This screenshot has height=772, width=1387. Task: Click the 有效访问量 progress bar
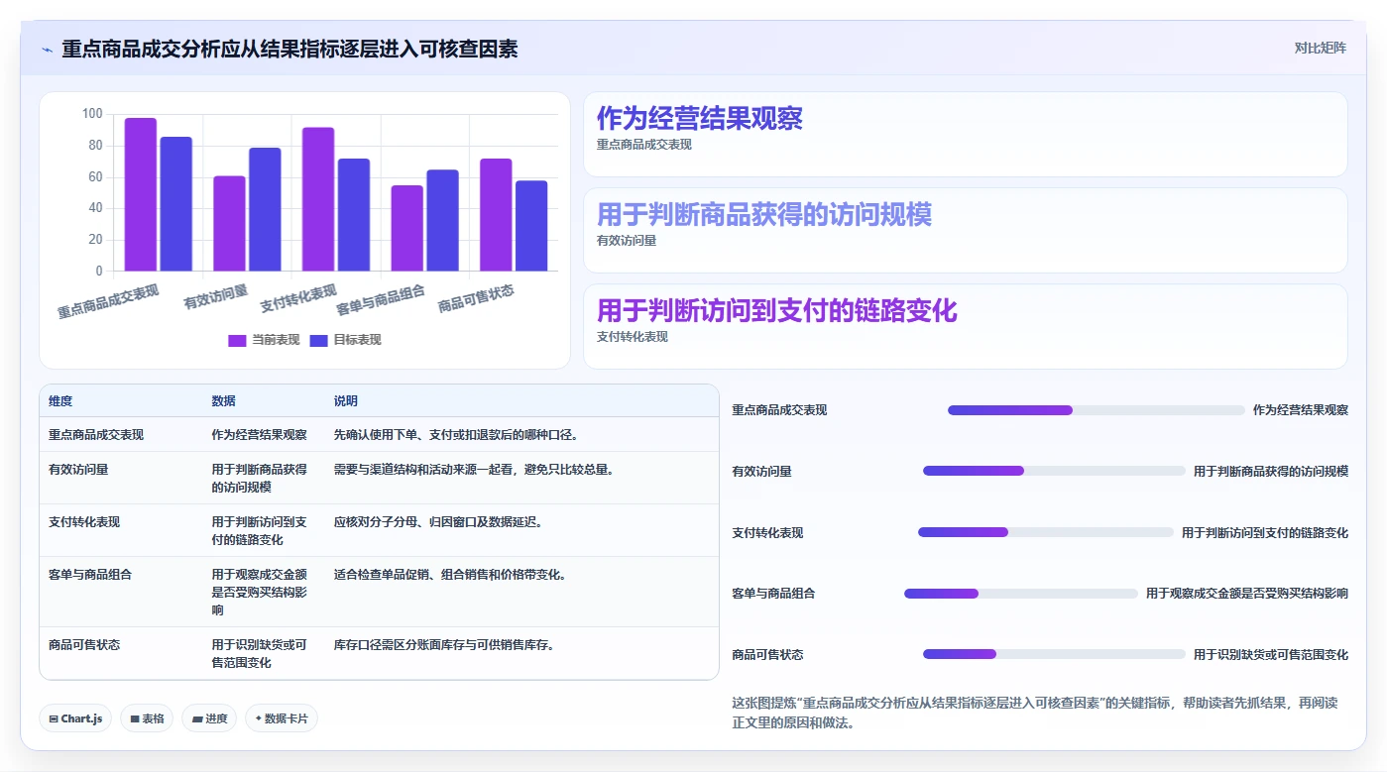click(1054, 471)
